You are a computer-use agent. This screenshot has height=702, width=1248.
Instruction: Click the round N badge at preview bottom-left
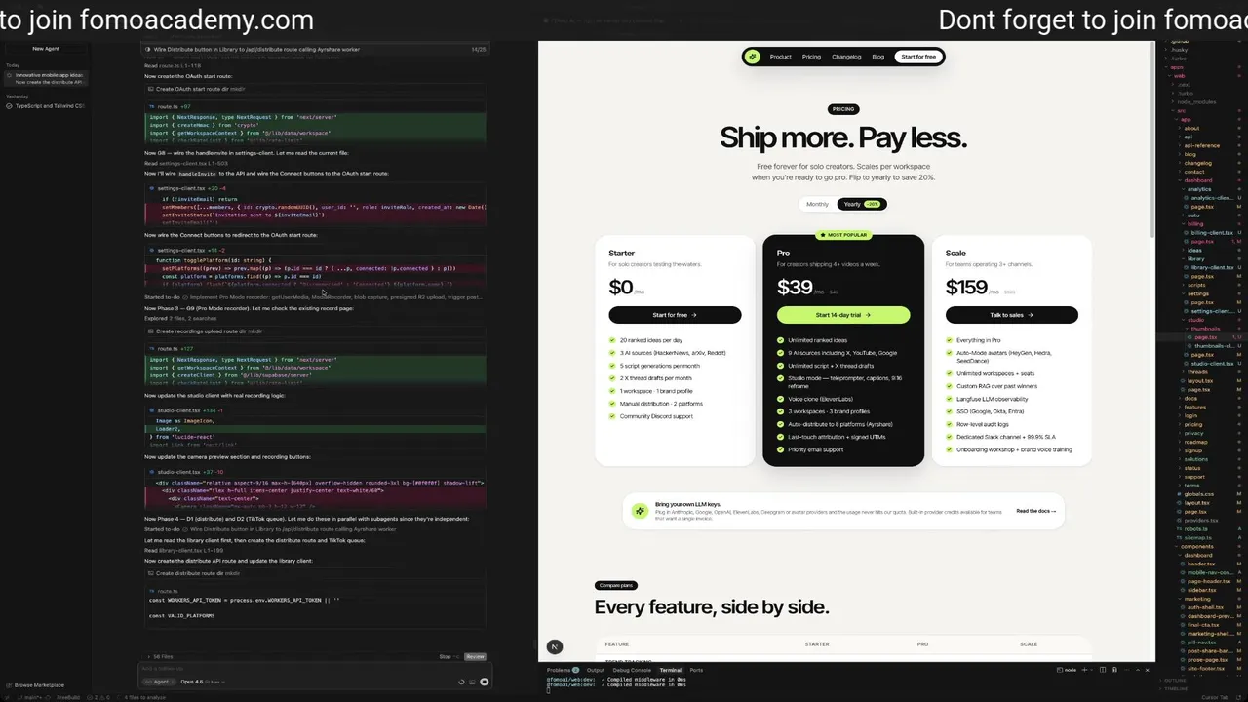tap(555, 646)
